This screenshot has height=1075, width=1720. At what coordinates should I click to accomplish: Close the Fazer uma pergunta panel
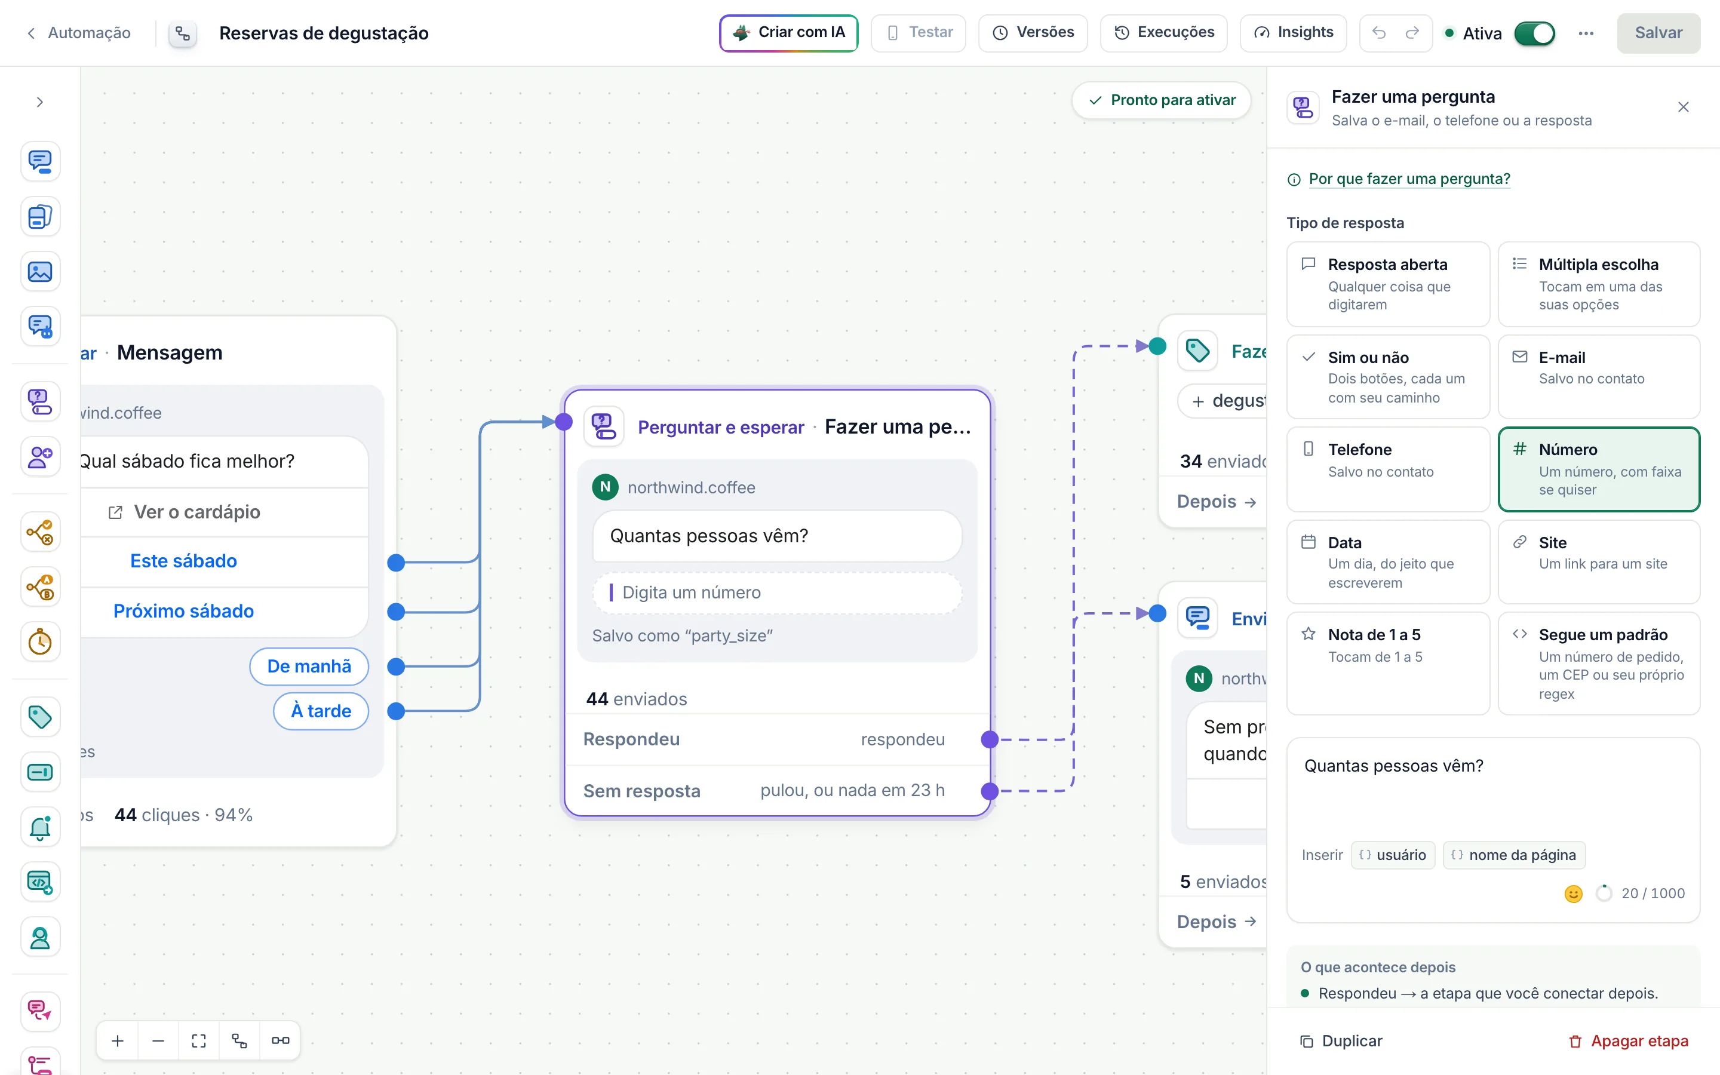1683,107
